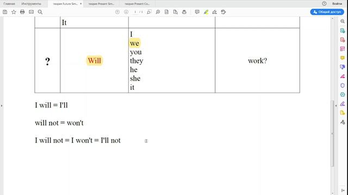This screenshot has width=348, height=195.
Task: Click the pronoun they in the table
Action: [x=136, y=61]
